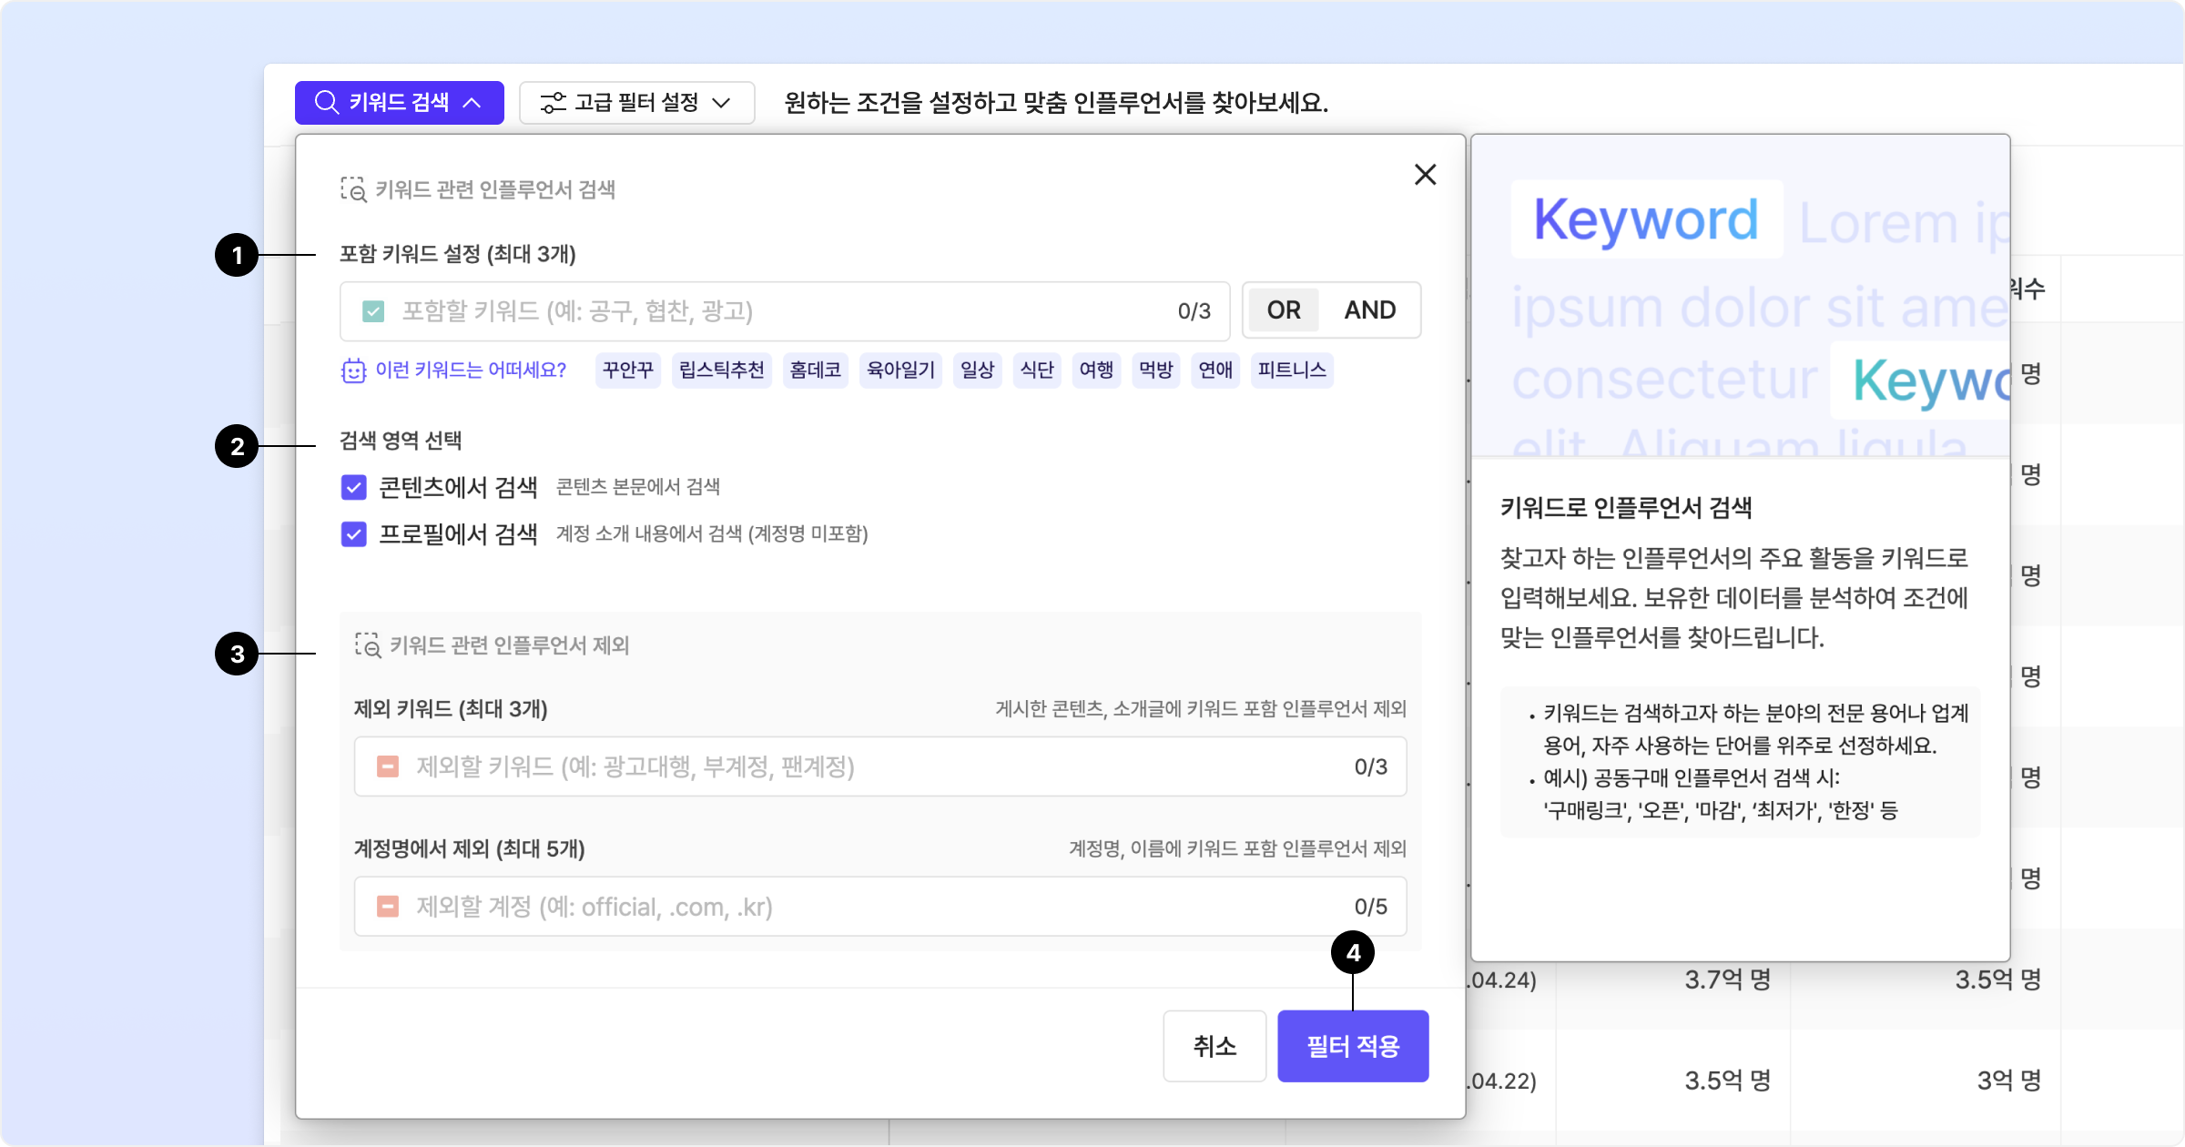Uncheck 콘텐츠에서 검색 checkbox
2185x1147 pixels.
tap(354, 487)
